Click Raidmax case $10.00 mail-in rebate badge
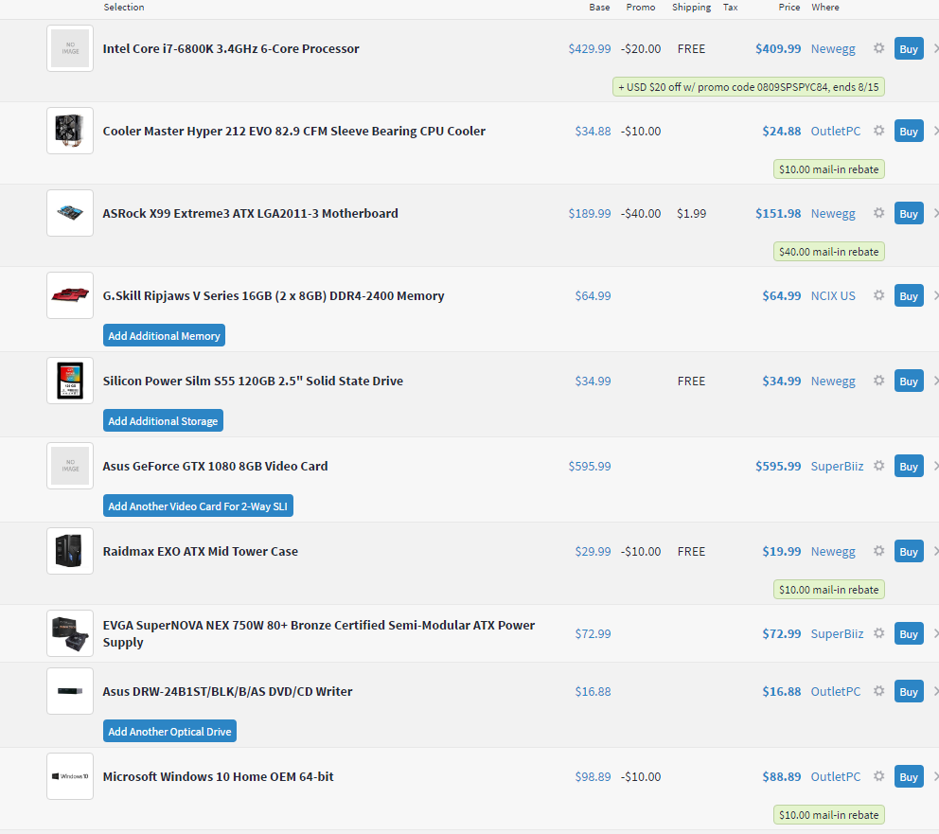Viewport: 939px width, 834px height. click(x=829, y=589)
